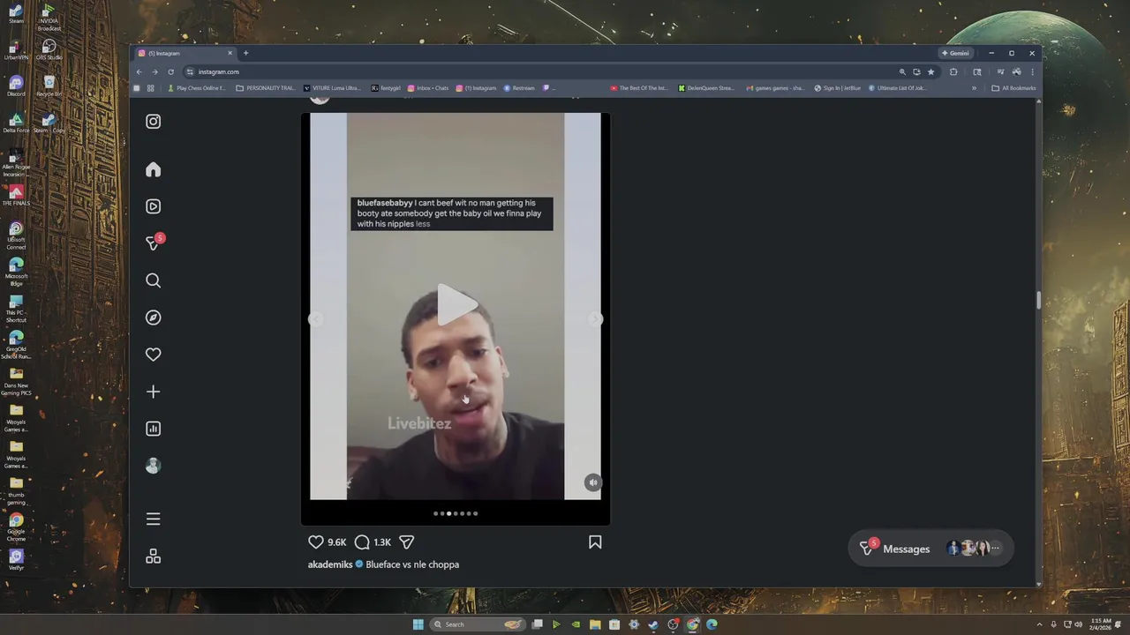Open the OBS Studio desktop shortcut

tap(49, 49)
